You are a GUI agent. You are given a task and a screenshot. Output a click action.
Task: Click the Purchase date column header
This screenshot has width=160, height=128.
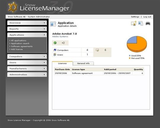[x=62, y=69]
